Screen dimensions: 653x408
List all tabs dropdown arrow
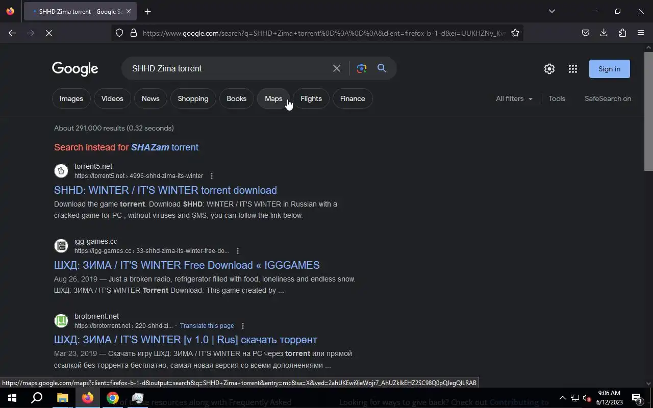pyautogui.click(x=551, y=11)
